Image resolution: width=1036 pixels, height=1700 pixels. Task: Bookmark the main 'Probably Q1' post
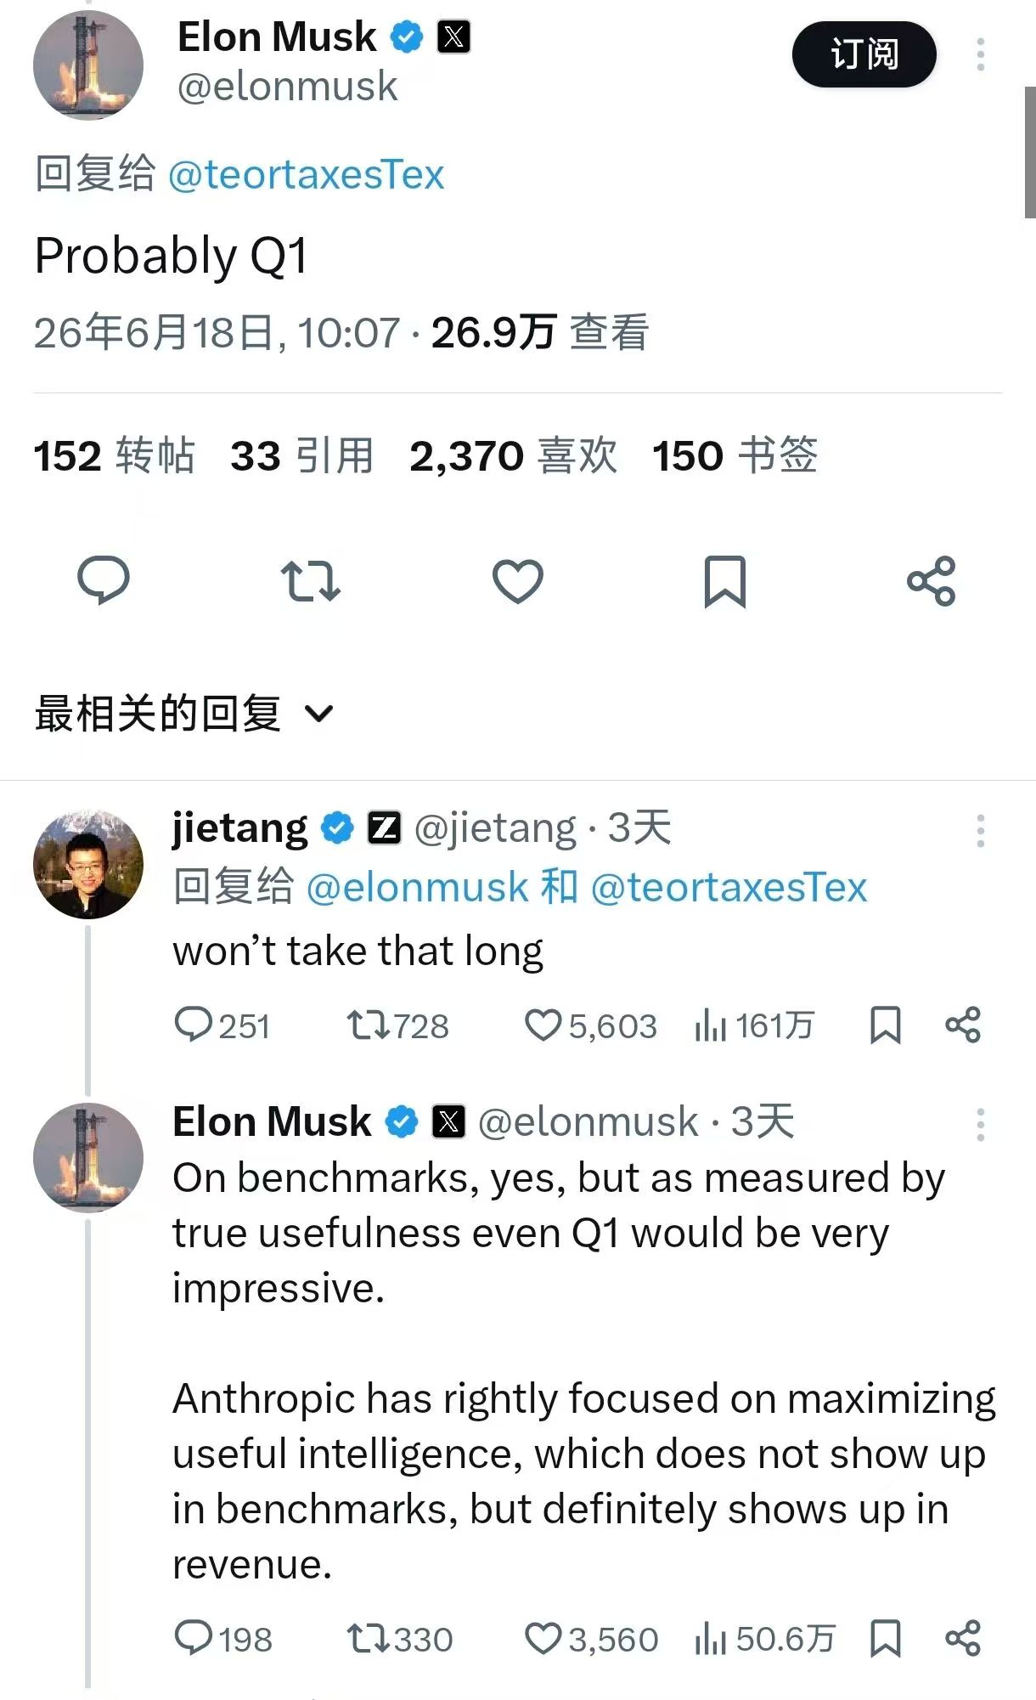point(725,581)
